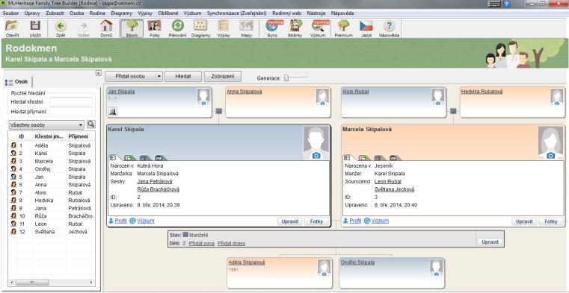
Task: Open the Mapy maps icon
Action: point(247,28)
